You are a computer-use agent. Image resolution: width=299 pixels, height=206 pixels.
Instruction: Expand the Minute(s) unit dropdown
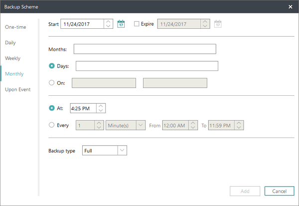tap(141, 125)
